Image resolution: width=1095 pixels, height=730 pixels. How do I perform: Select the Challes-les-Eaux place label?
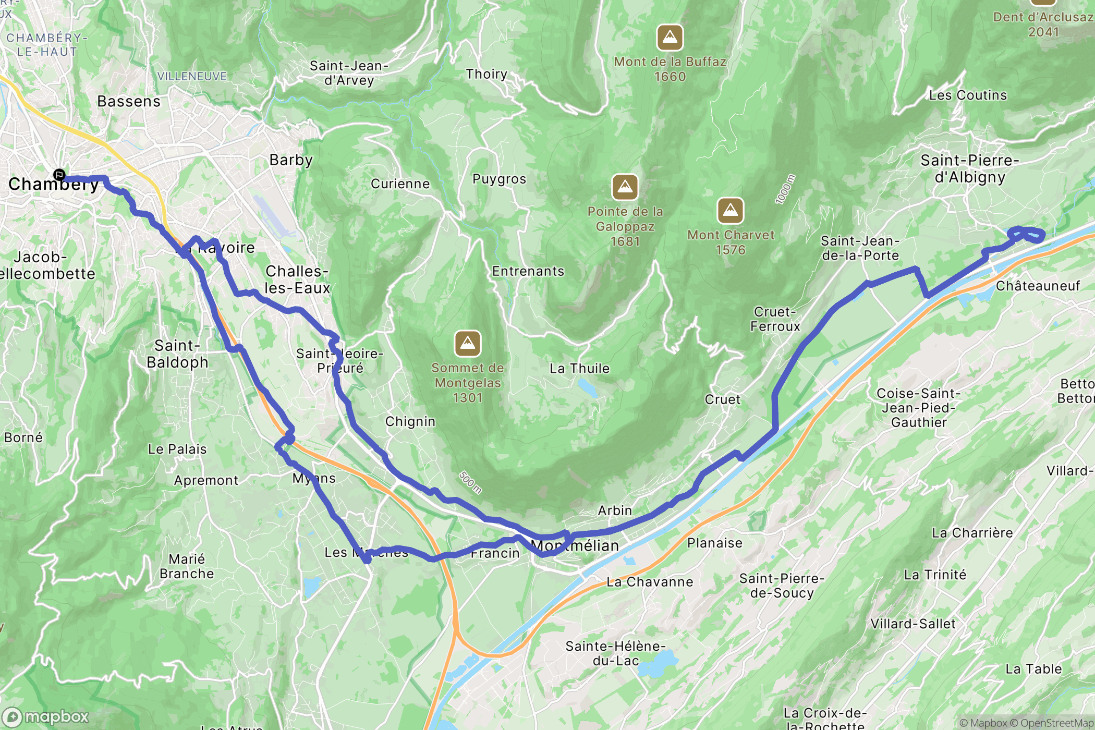tap(297, 279)
